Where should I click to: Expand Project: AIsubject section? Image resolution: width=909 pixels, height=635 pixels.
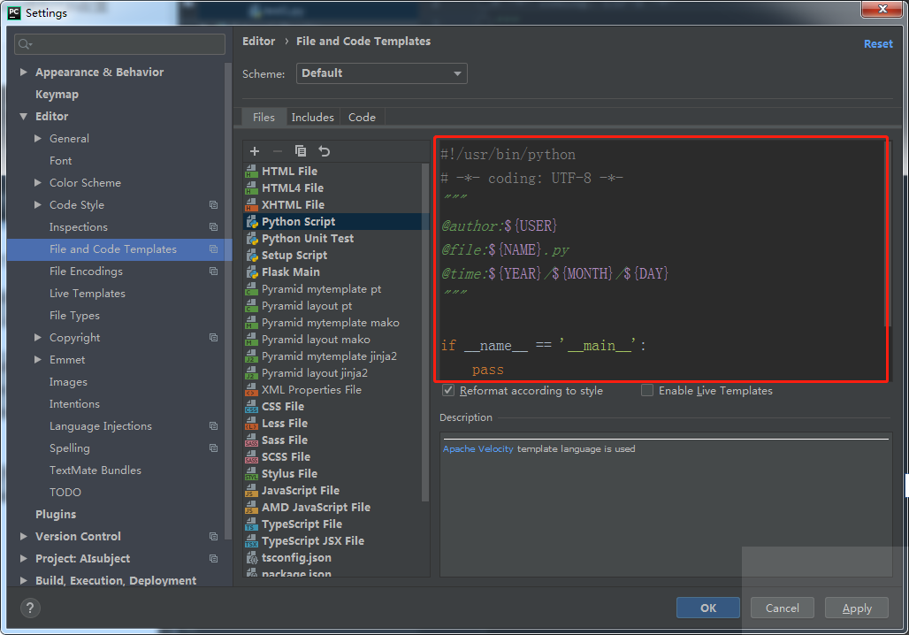coord(24,558)
